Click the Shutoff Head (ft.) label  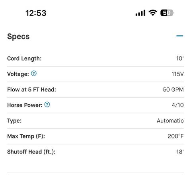tap(31, 152)
